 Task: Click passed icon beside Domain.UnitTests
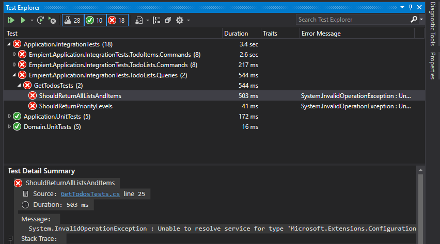point(17,127)
